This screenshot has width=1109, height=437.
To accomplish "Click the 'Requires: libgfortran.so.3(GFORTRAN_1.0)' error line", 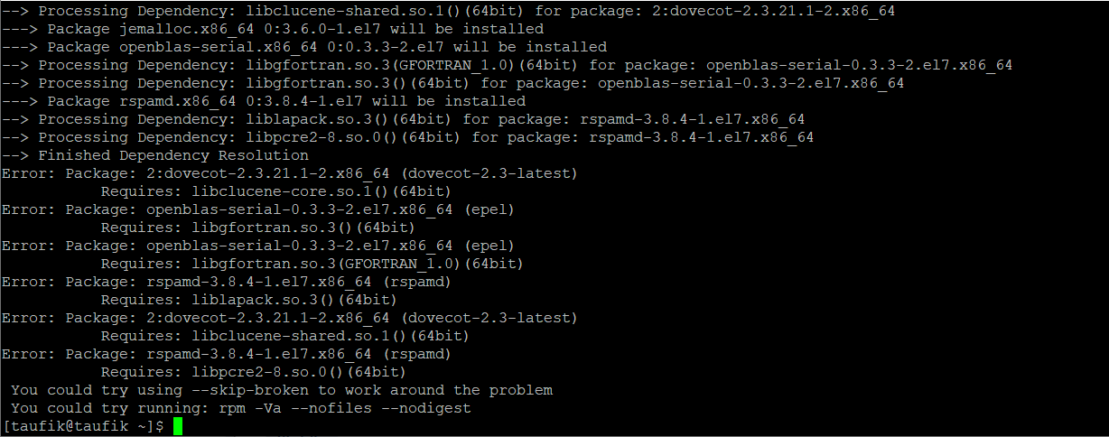I will 312,264.
